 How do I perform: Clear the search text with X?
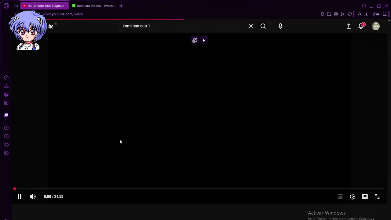(x=251, y=26)
